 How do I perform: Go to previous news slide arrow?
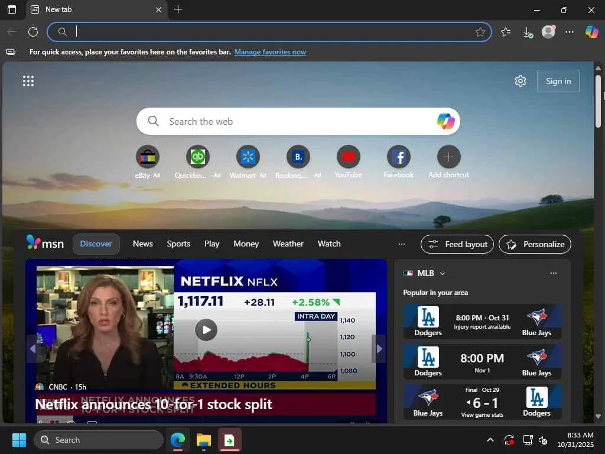coord(33,349)
